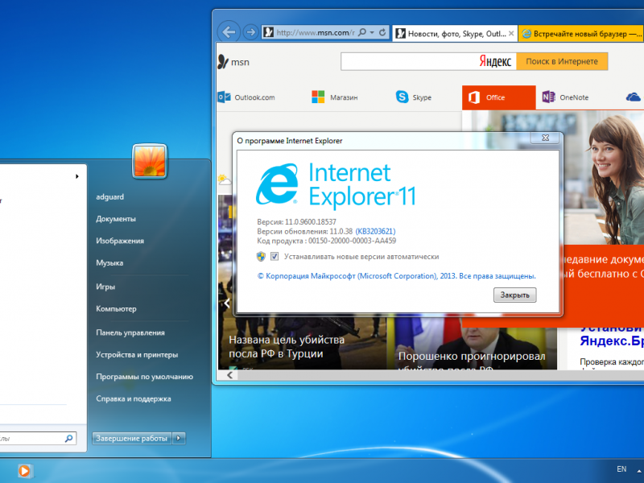The height and width of the screenshot is (483, 644).
Task: Toggle Устанавливать новые версии автоматически checkbox
Action: point(275,257)
